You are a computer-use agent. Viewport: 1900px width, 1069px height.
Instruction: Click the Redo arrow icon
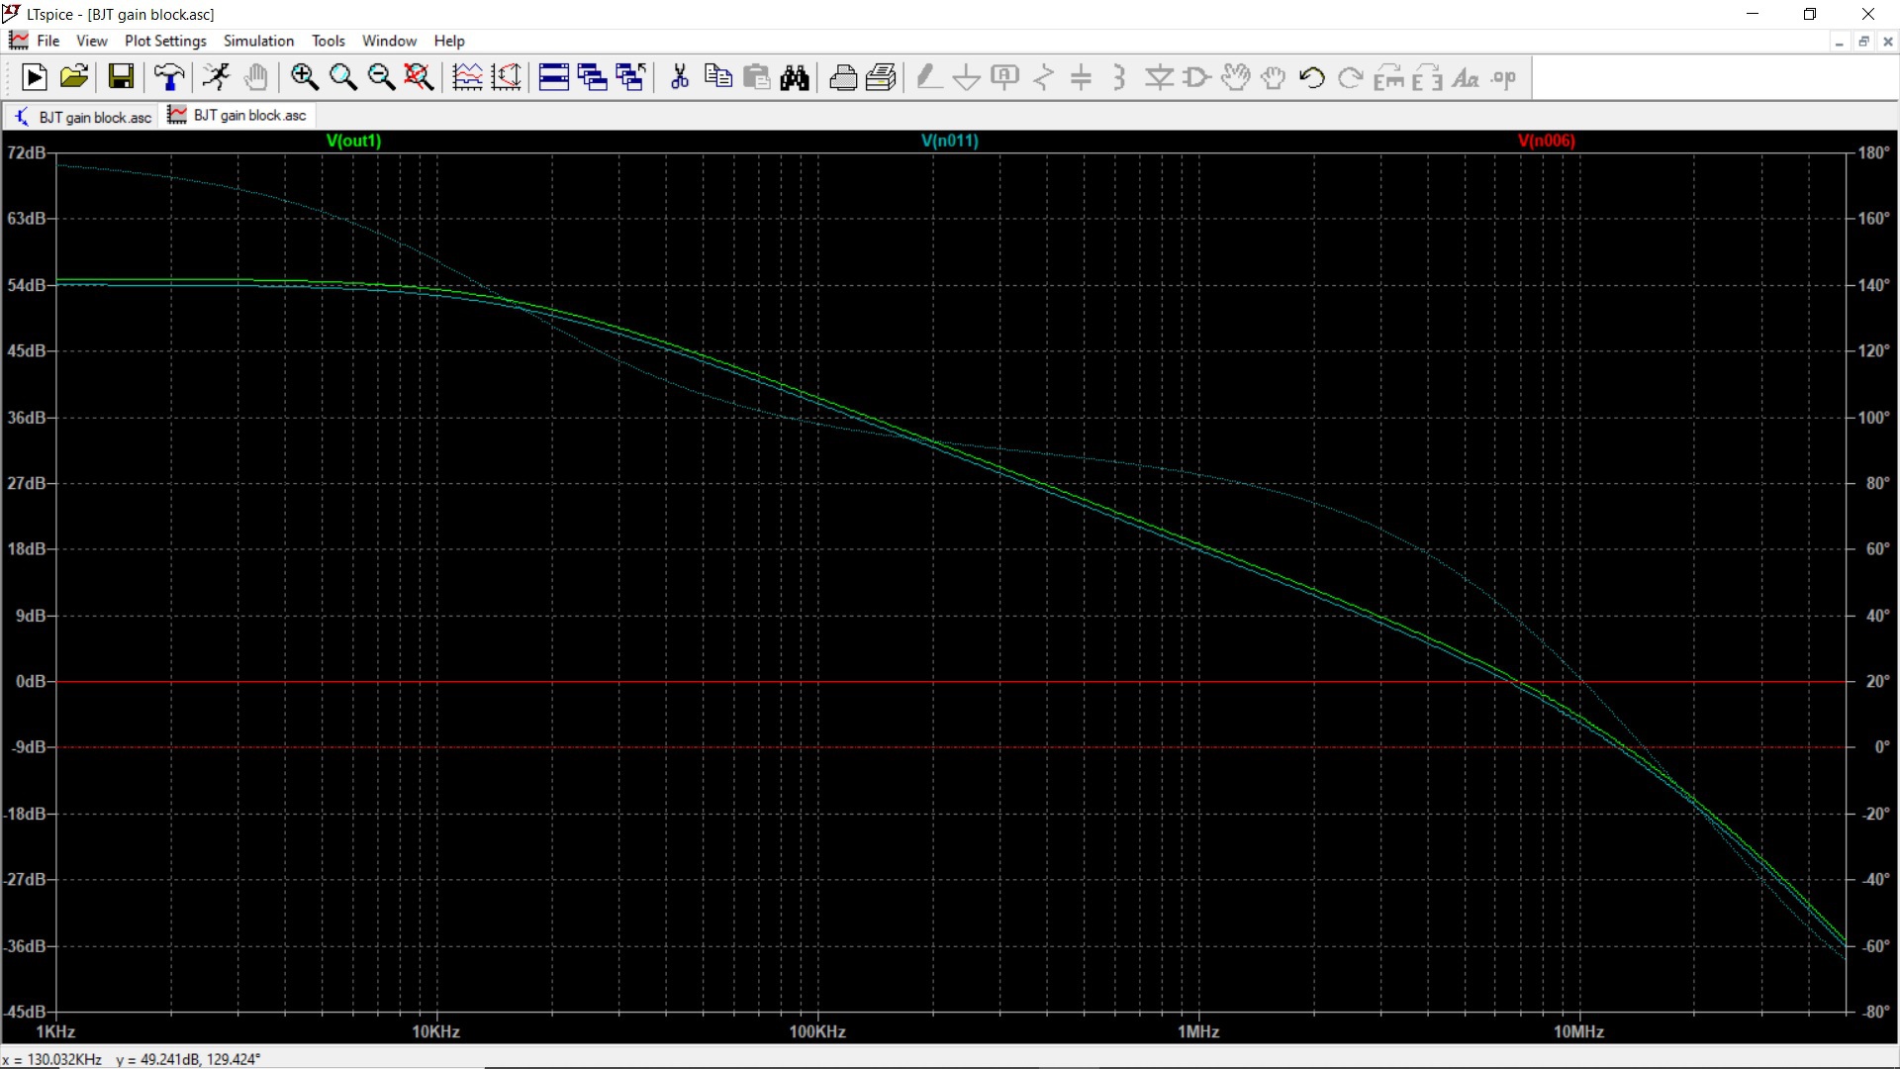click(x=1351, y=77)
